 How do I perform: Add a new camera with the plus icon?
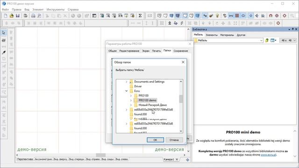point(187,160)
